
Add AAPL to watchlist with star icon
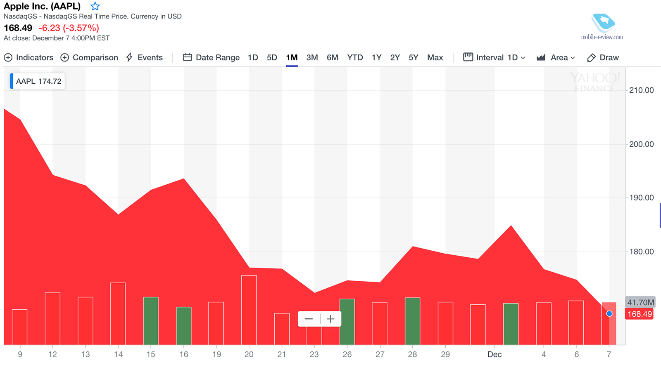tap(95, 6)
